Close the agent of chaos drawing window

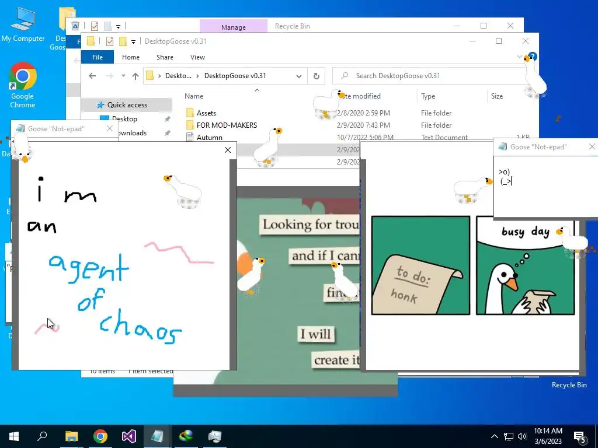(228, 150)
